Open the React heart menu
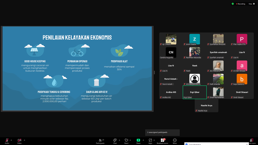 coord(126,141)
